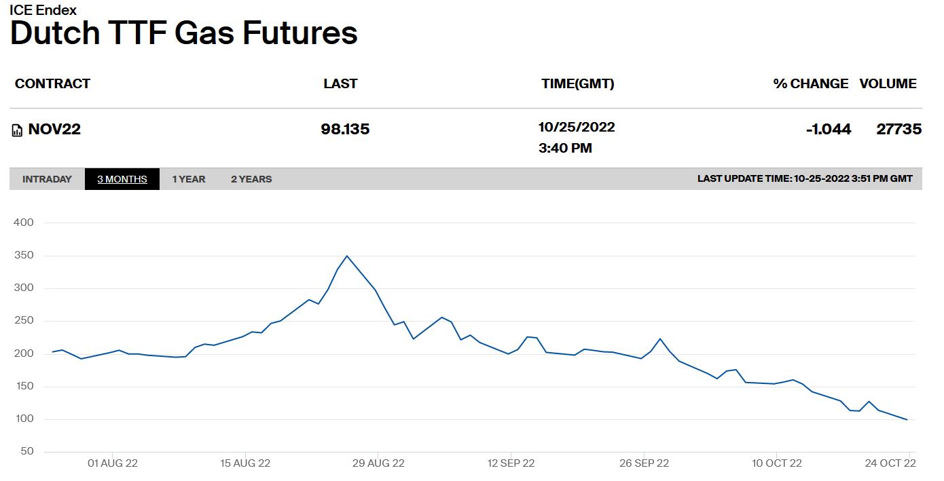The width and height of the screenshot is (944, 481).
Task: Show the 2 YEARS chart range
Action: [251, 179]
